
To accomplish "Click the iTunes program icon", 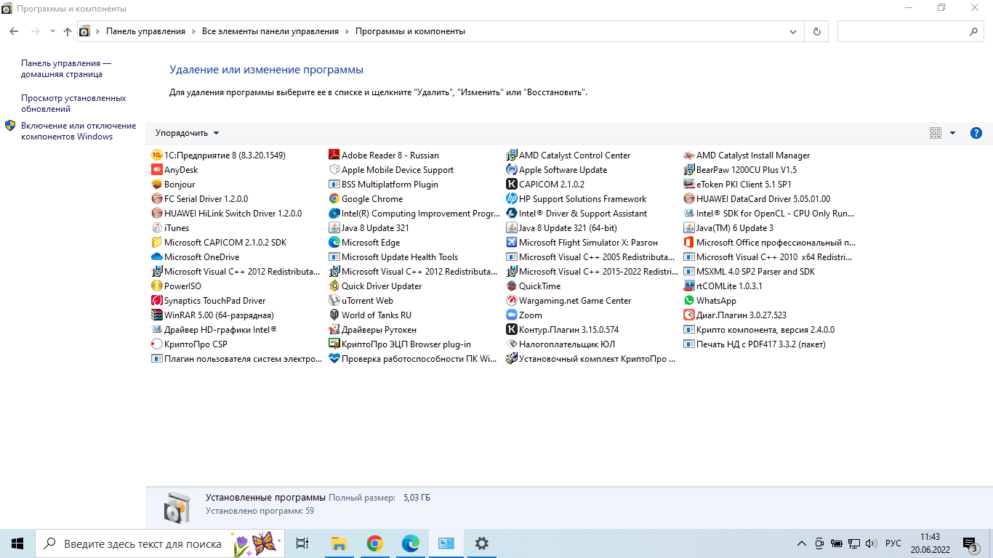I will click(x=156, y=228).
